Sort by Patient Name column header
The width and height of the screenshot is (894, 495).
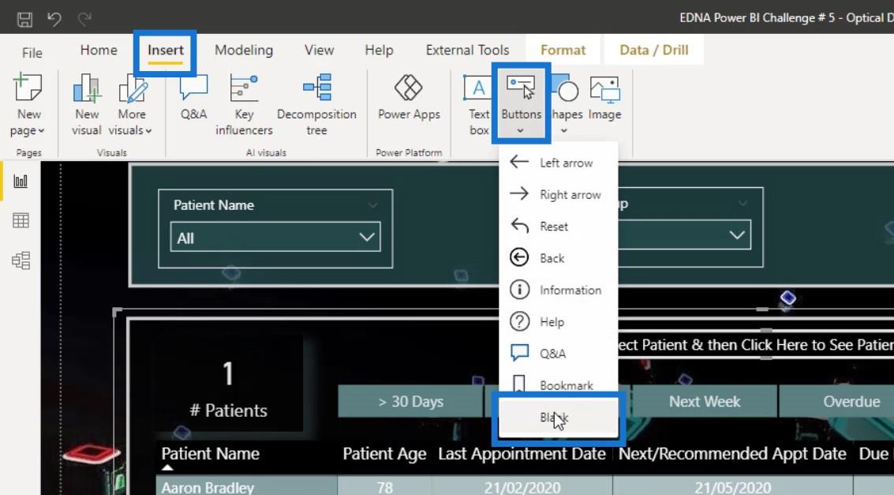point(211,454)
